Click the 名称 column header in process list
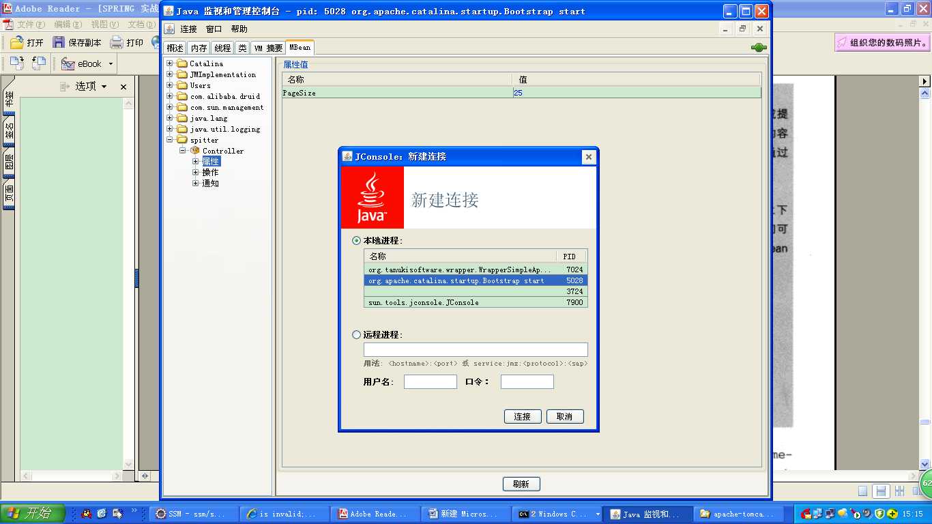This screenshot has height=524, width=932. (x=461, y=257)
